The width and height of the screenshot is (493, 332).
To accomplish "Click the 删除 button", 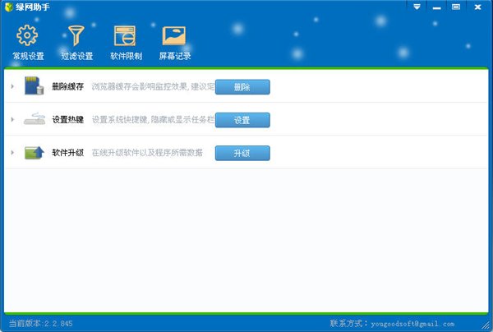I will (242, 87).
